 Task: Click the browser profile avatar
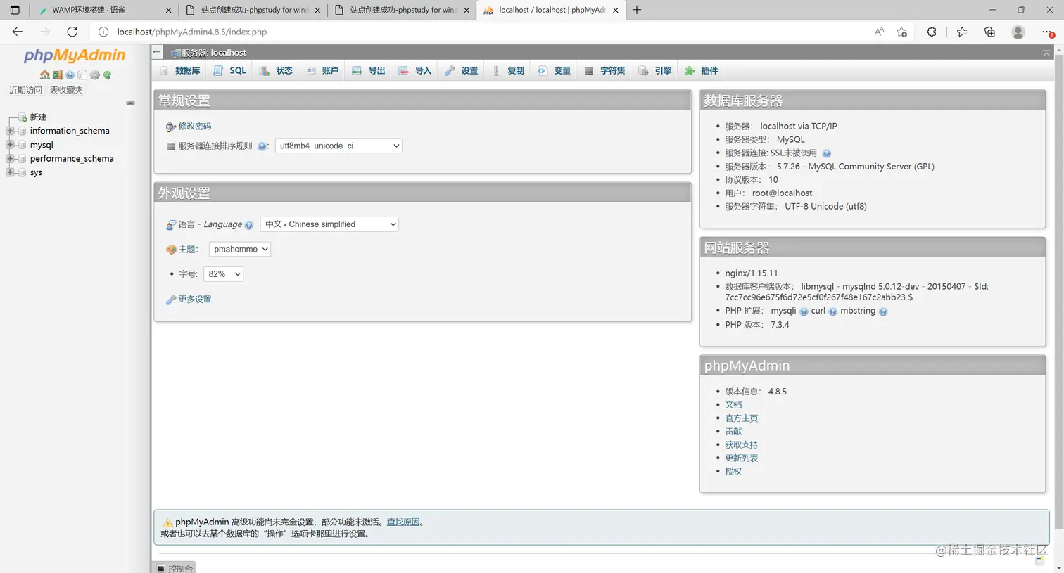1018,32
